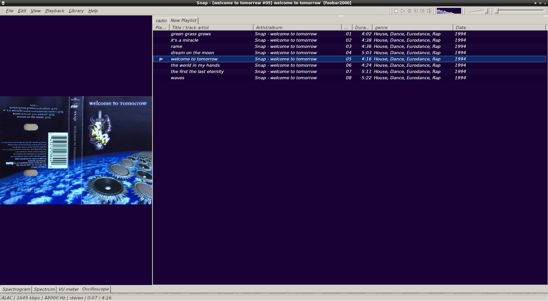Switch to the radio playlist tab
The image size is (548, 301).
tap(161, 21)
